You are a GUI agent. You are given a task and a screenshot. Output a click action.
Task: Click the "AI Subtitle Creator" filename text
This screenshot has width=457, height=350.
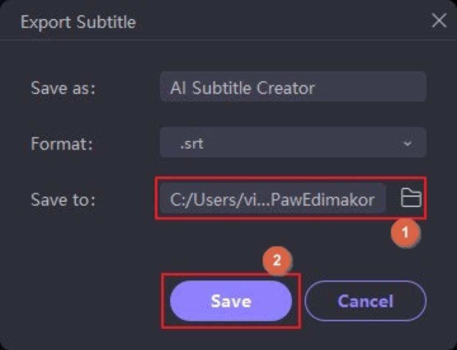[242, 88]
